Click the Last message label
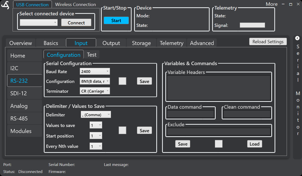This screenshot has height=176, width=302. pos(116,165)
